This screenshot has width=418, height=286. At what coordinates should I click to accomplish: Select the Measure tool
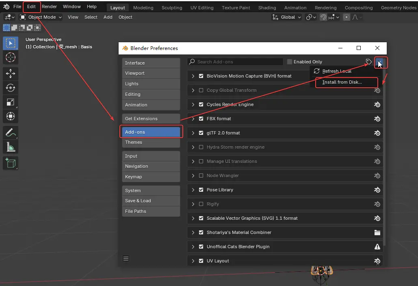[x=11, y=147]
